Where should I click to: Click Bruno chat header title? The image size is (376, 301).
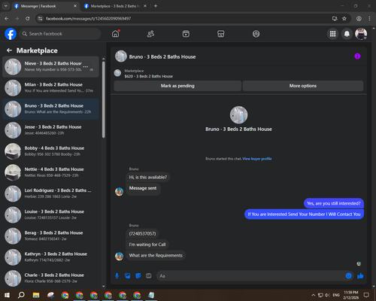pos(162,57)
